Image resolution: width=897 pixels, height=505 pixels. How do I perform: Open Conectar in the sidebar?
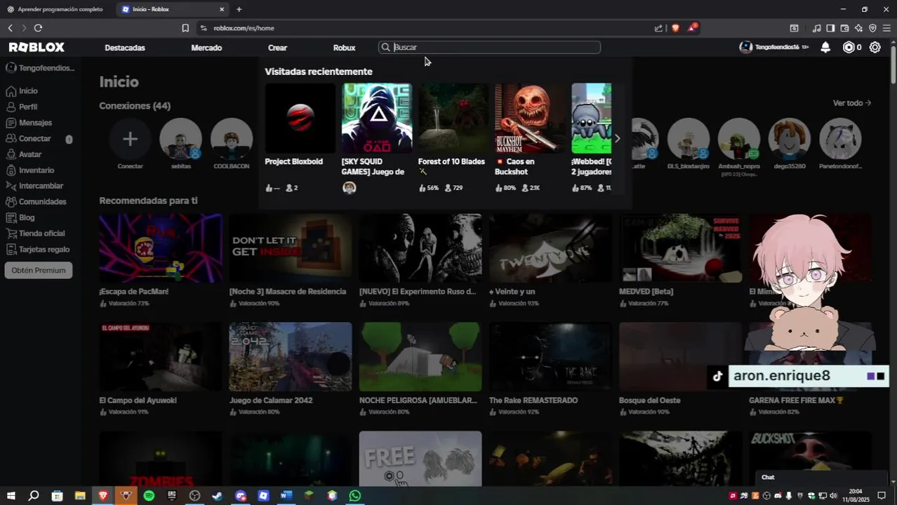click(34, 138)
